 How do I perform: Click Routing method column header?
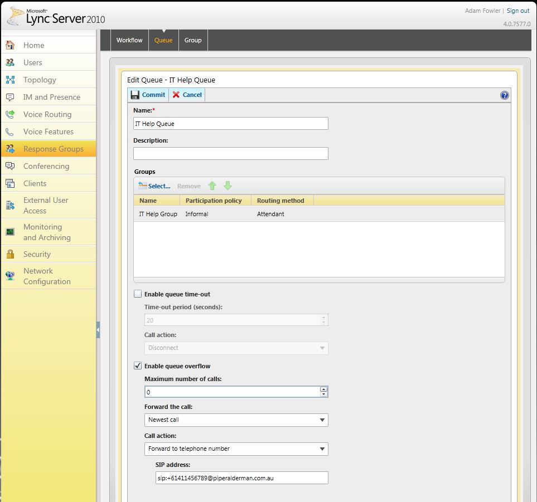(283, 201)
